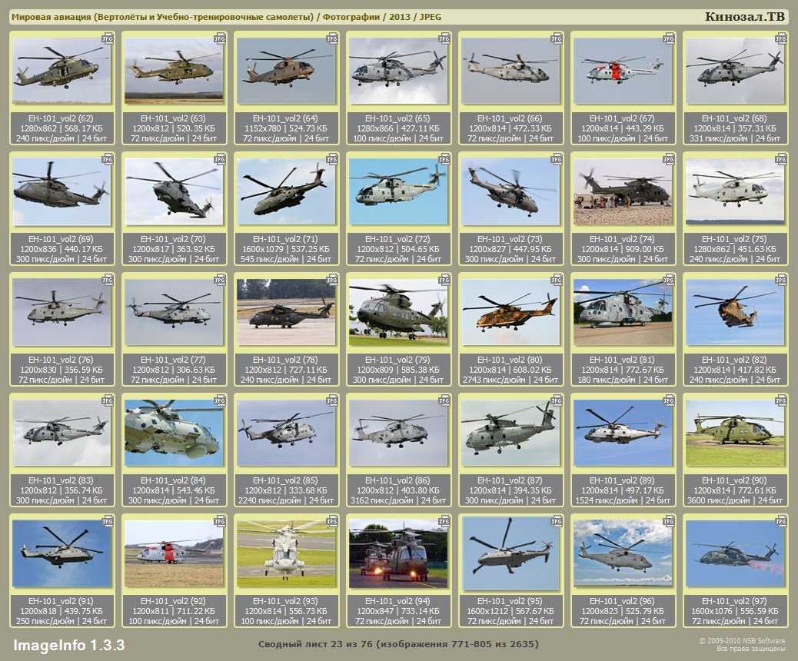
Task: Click the JPG badge on EH-101_vol2 (94)
Action: (x=444, y=520)
